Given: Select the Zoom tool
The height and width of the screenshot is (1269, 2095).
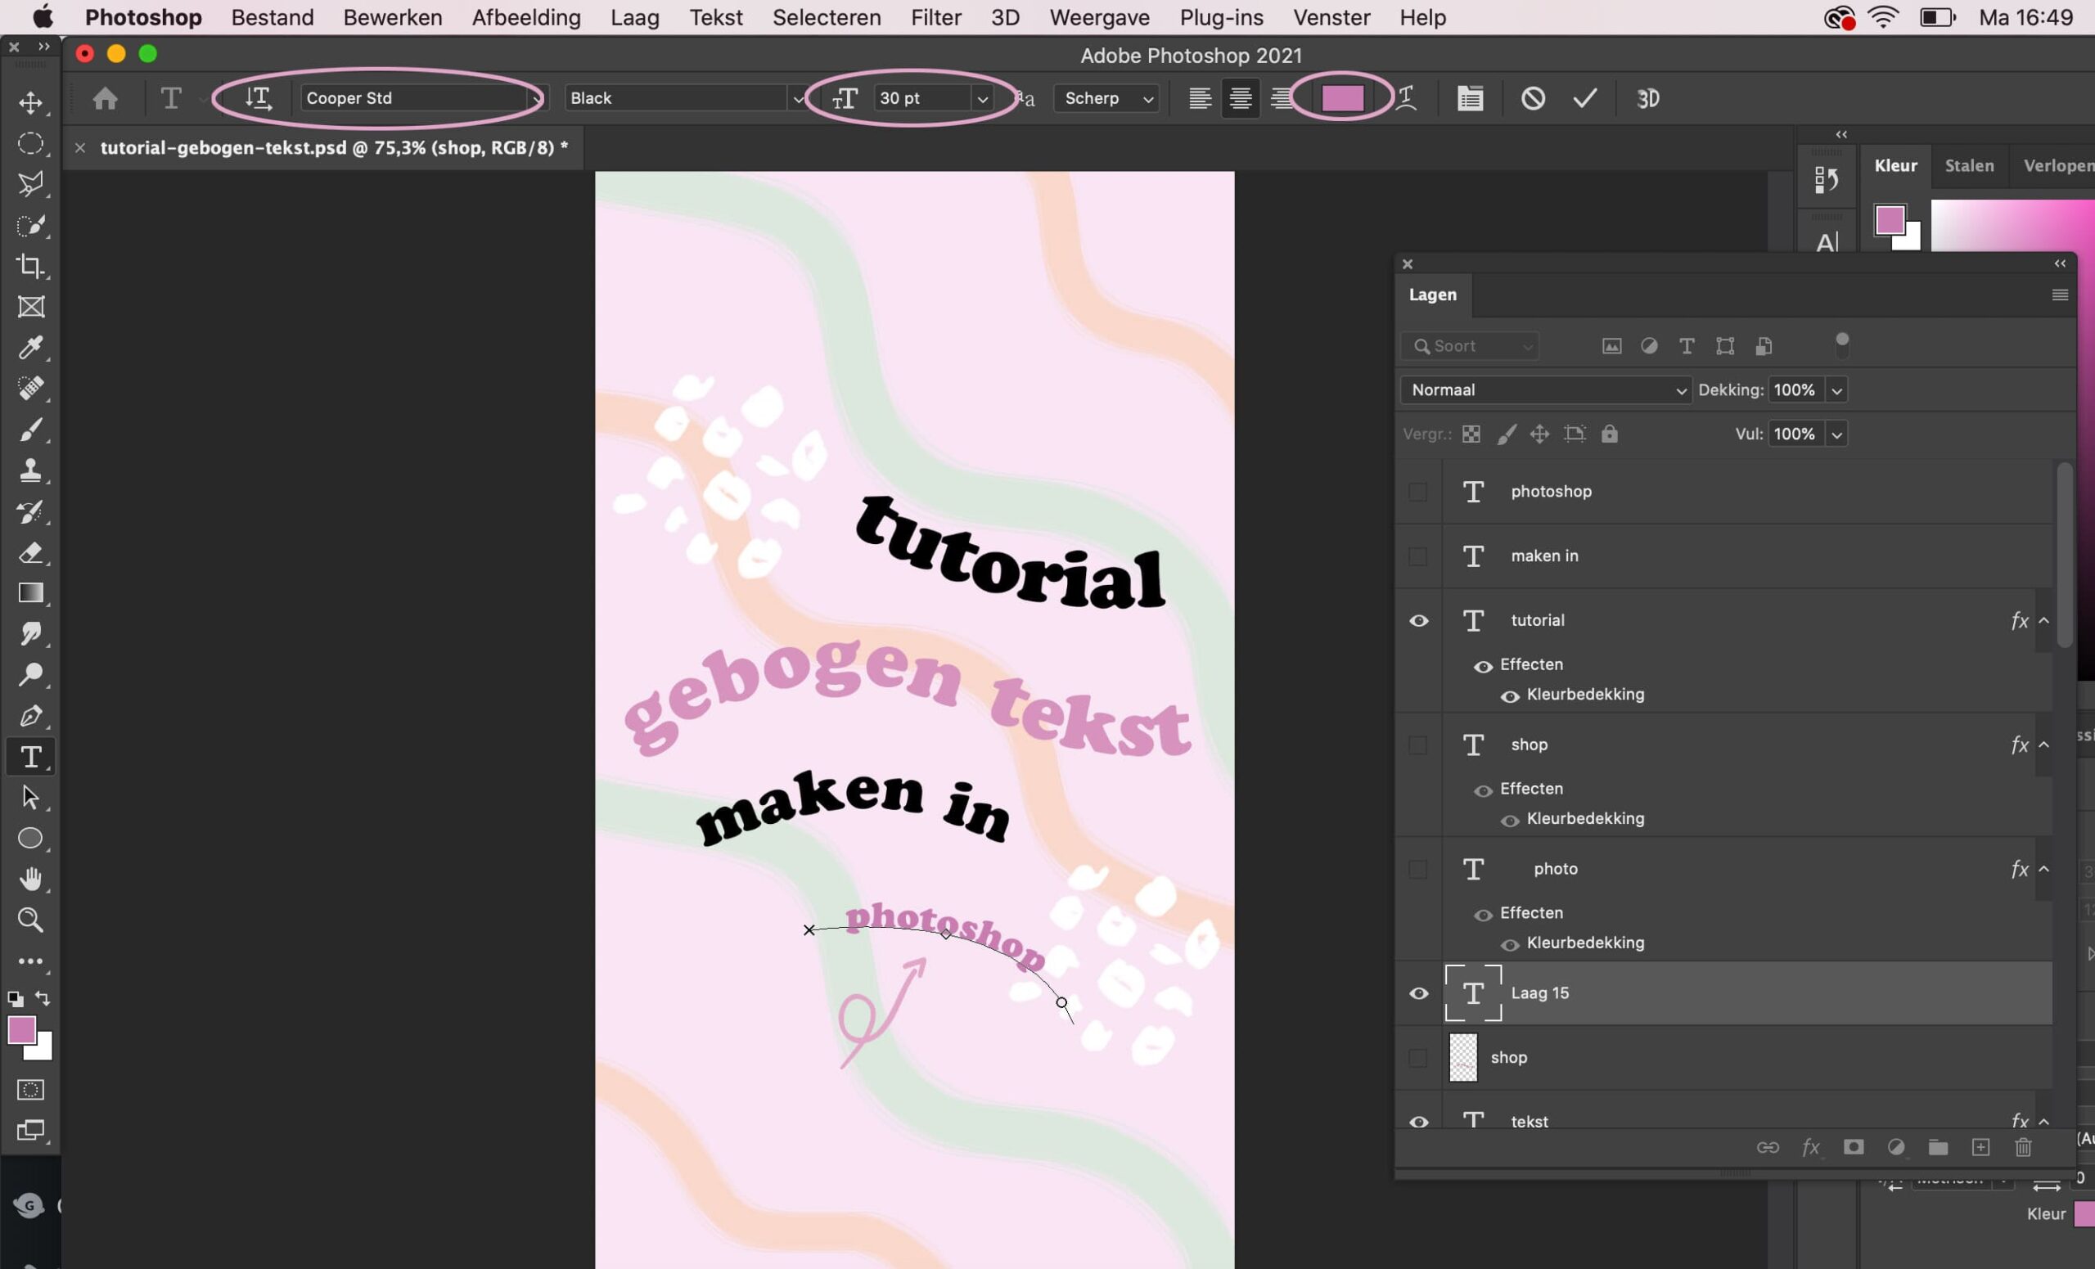Looking at the screenshot, I should coord(31,920).
